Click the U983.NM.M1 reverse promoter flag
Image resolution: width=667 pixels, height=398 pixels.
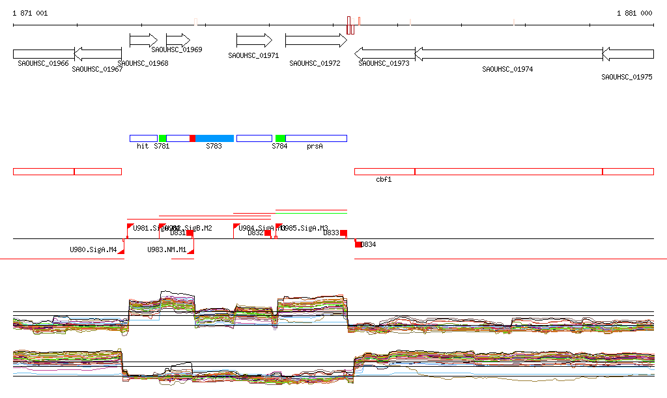(x=191, y=251)
